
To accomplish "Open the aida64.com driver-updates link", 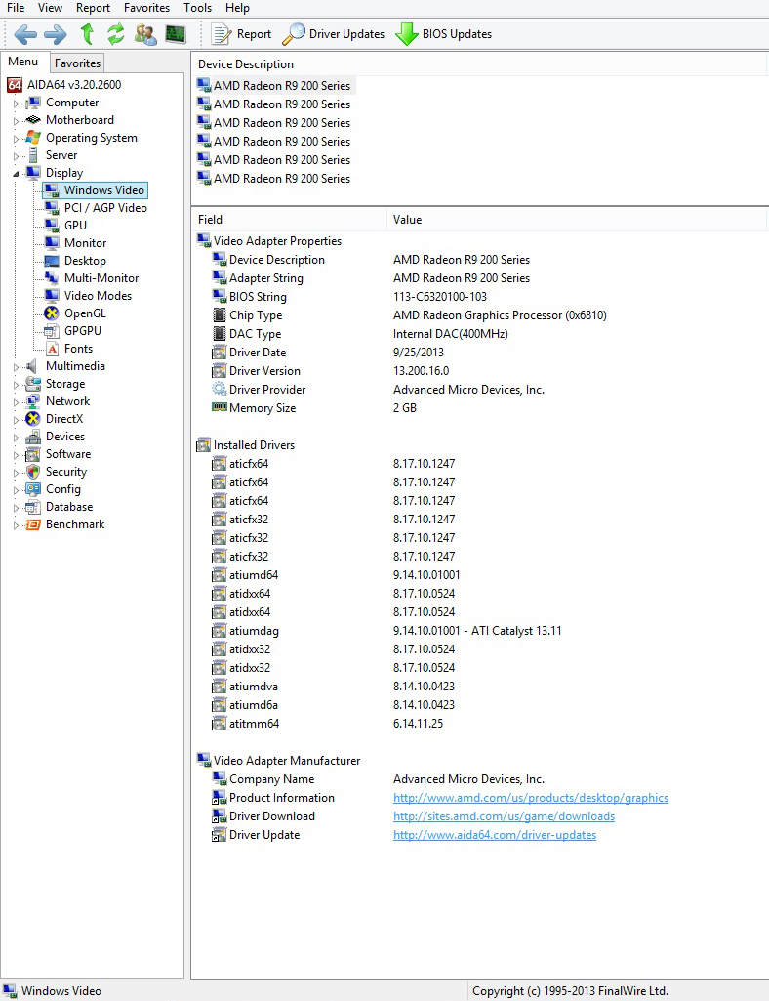I will (495, 835).
